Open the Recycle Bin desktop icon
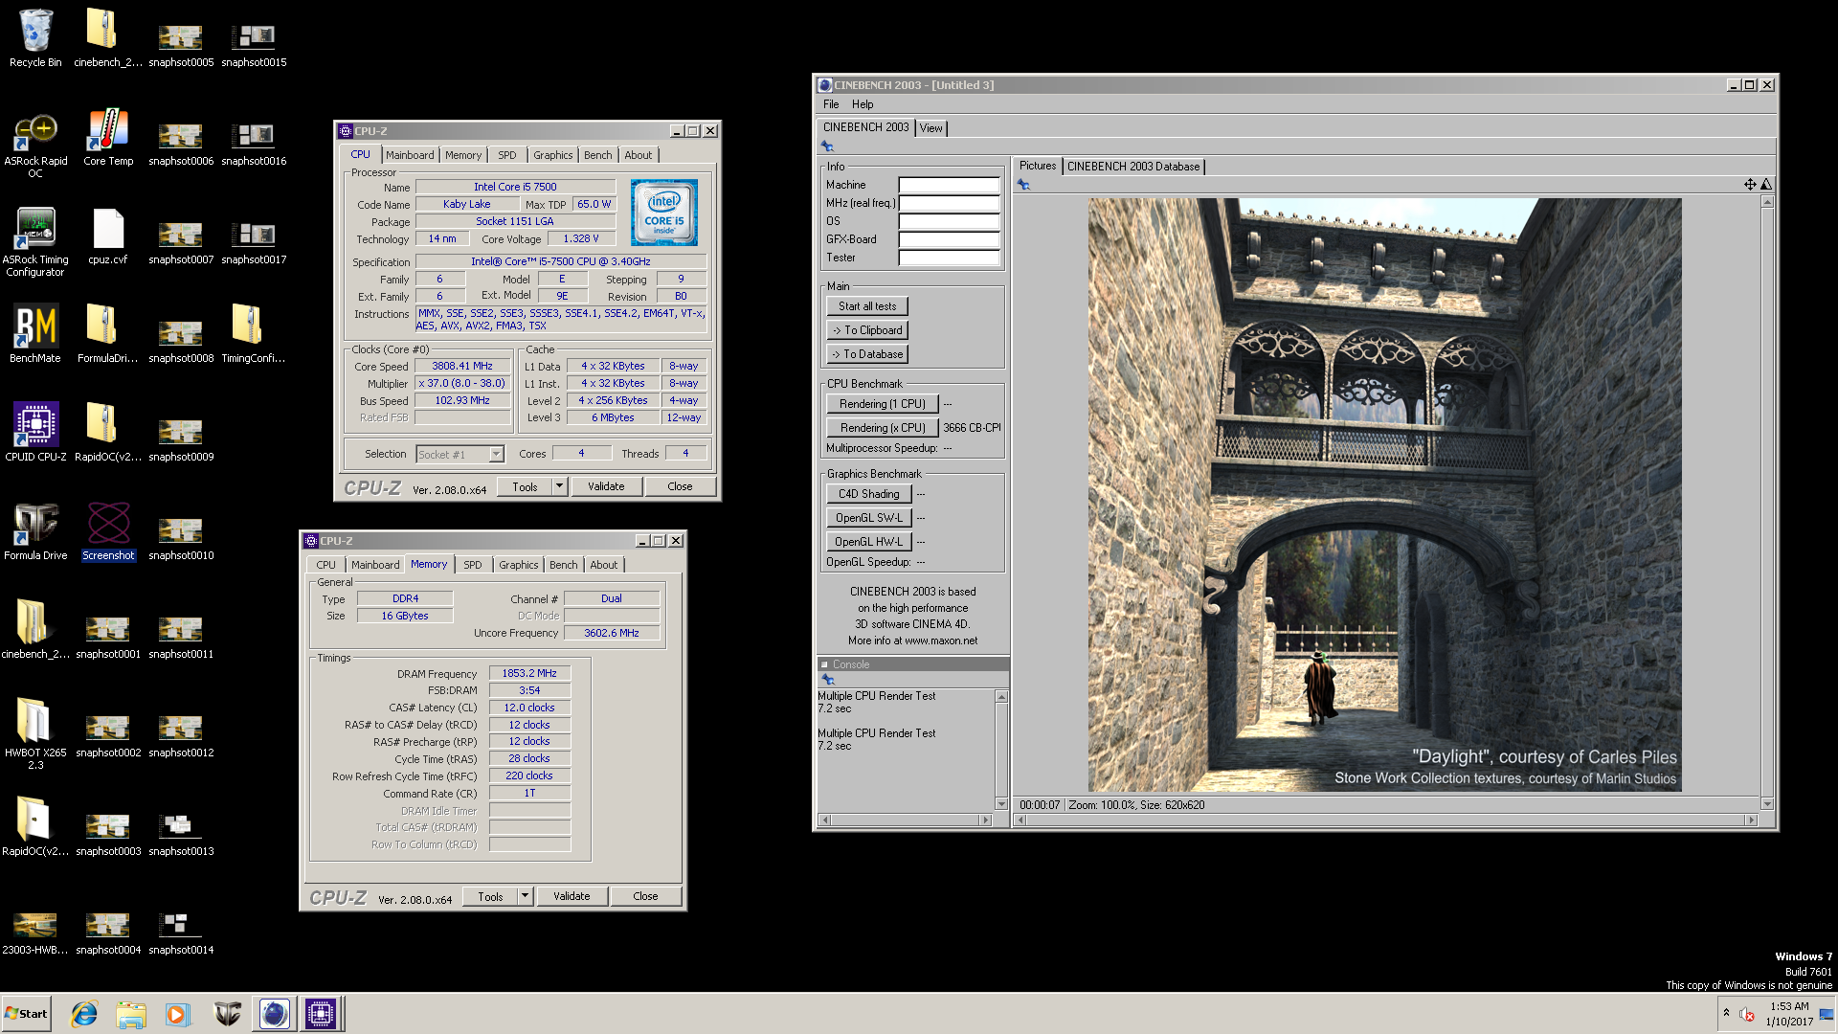This screenshot has width=1838, height=1034. click(x=35, y=38)
